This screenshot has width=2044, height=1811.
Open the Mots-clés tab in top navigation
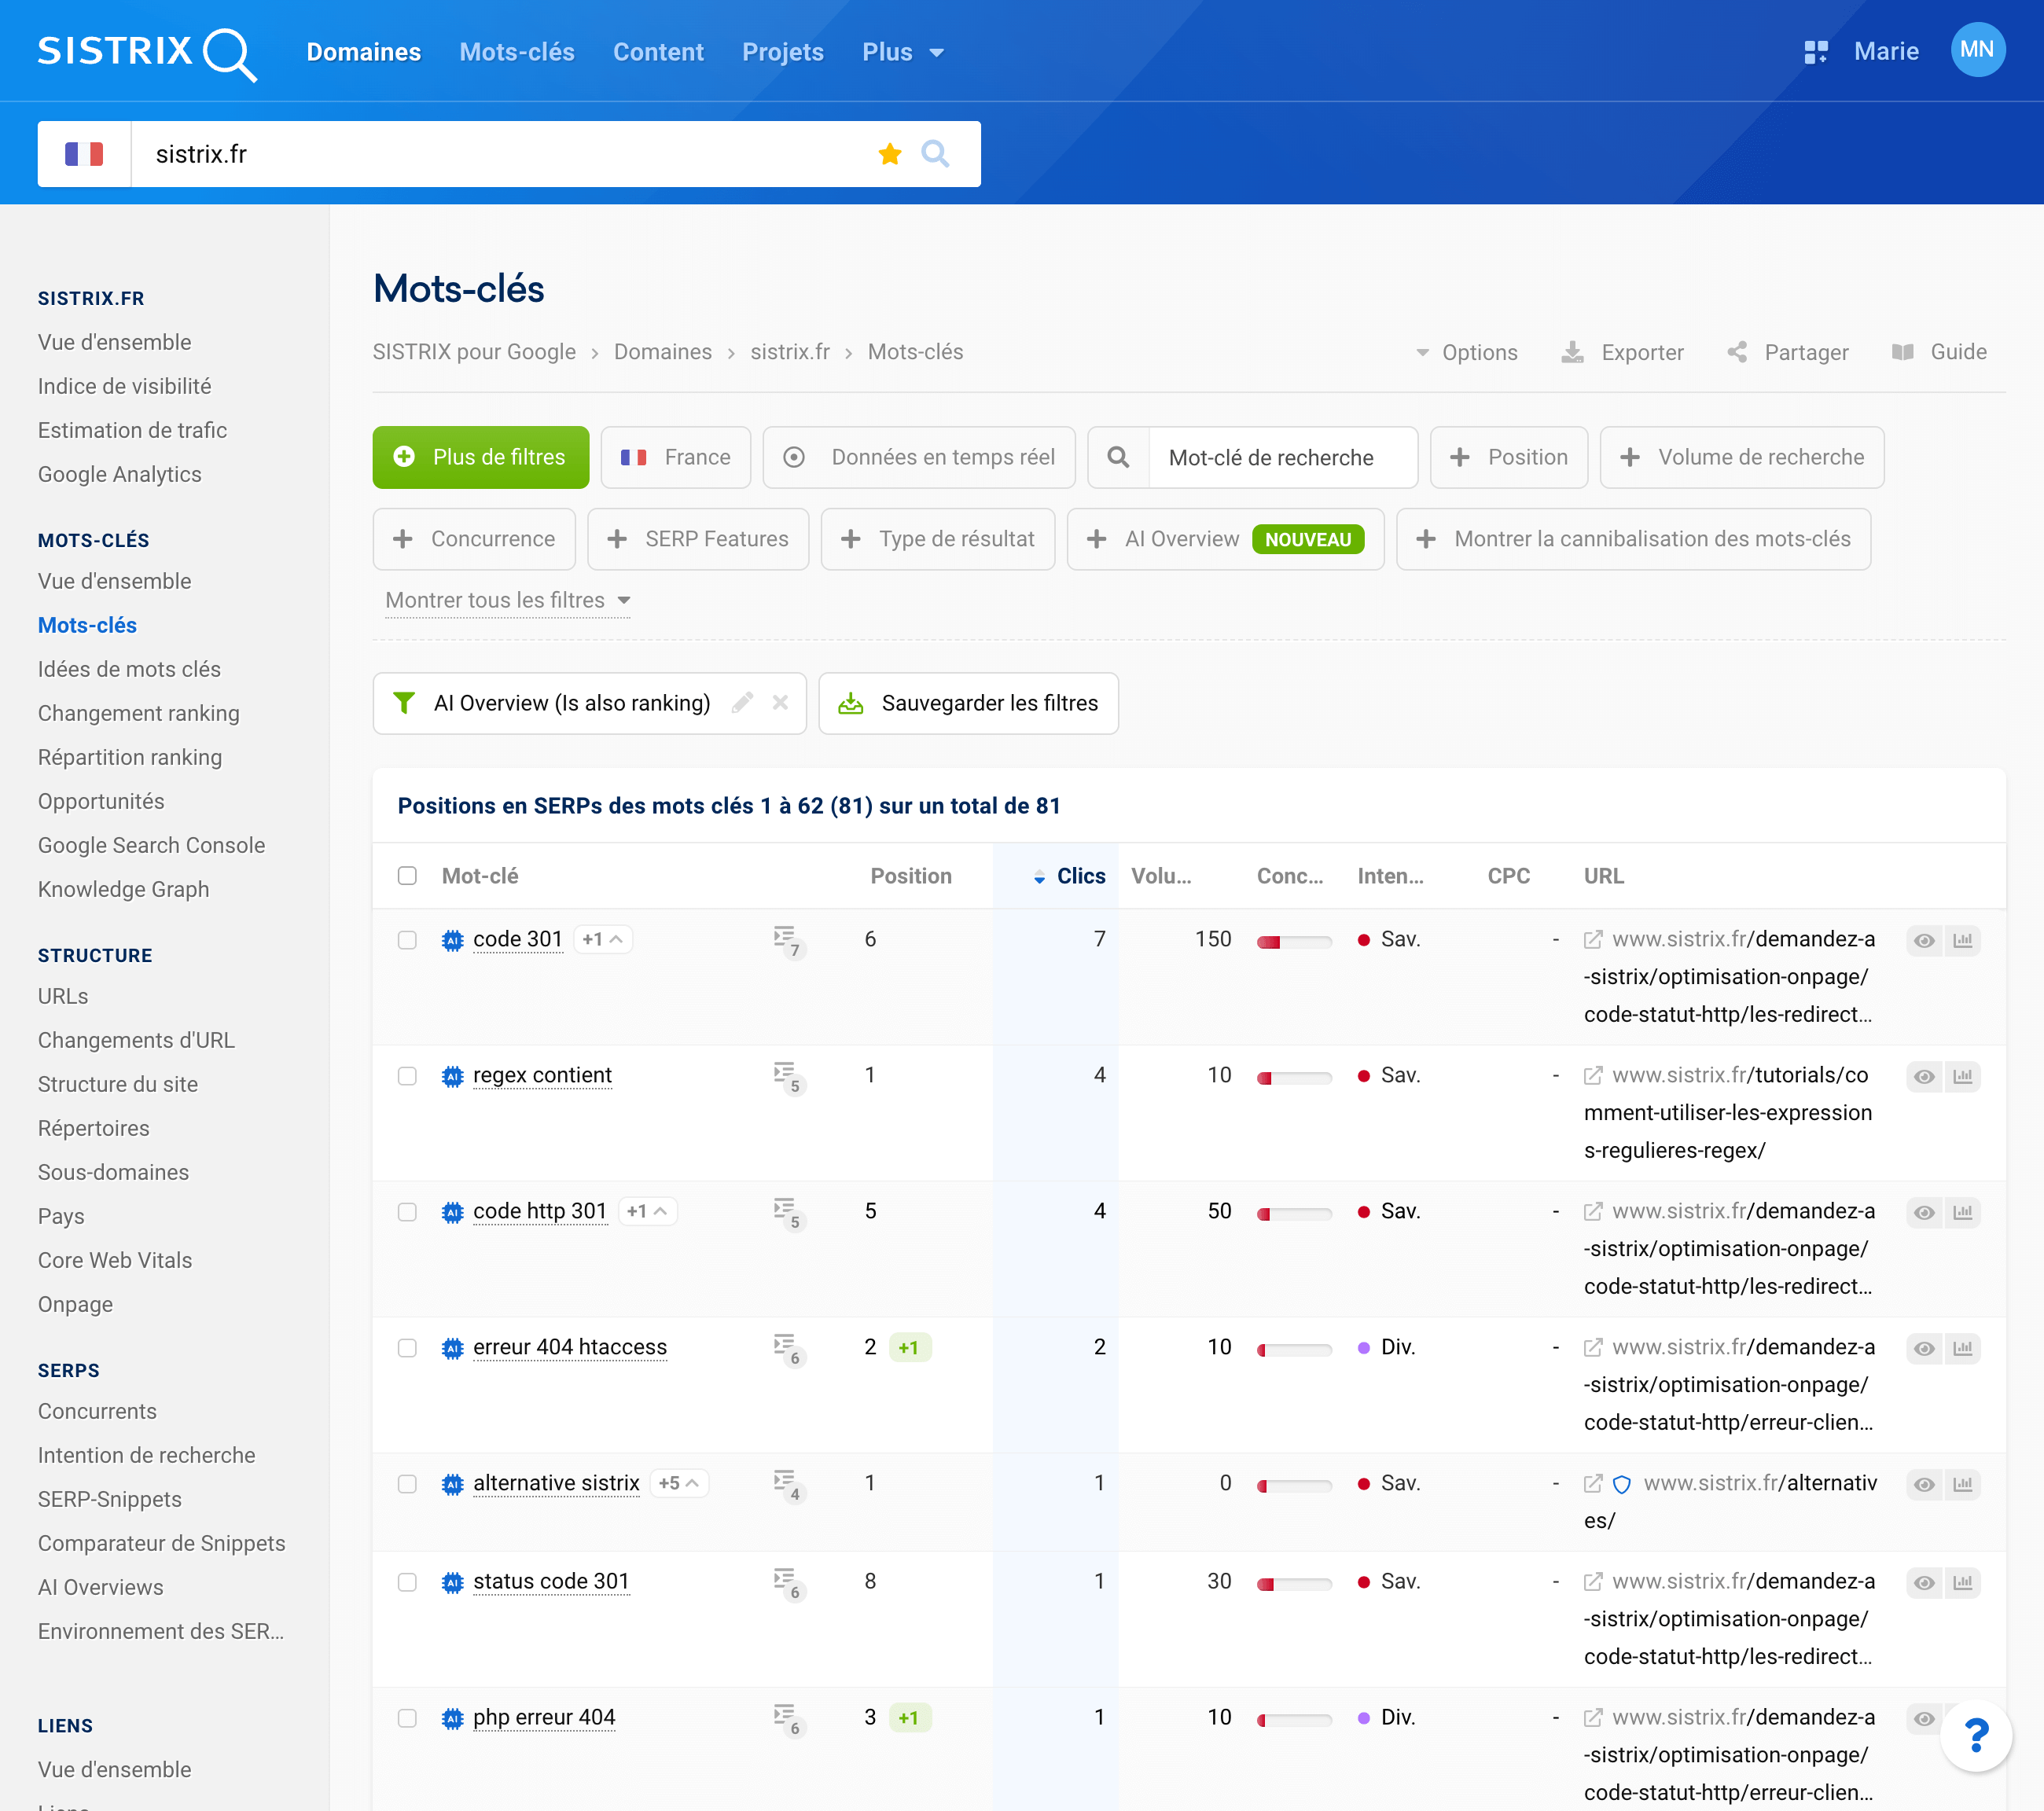coord(517,52)
